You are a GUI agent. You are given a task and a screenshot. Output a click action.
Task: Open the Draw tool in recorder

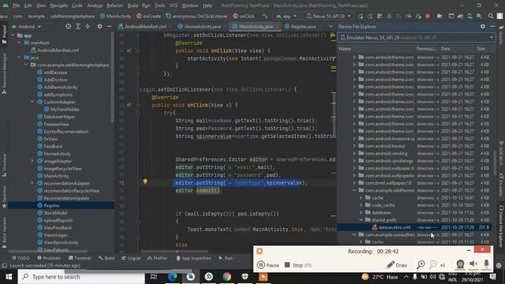[x=397, y=265]
